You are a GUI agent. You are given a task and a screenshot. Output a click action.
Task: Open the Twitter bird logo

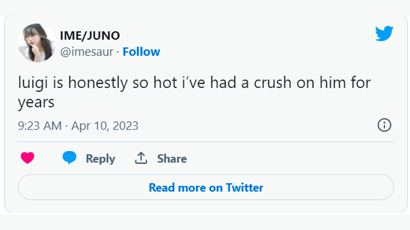point(384,34)
